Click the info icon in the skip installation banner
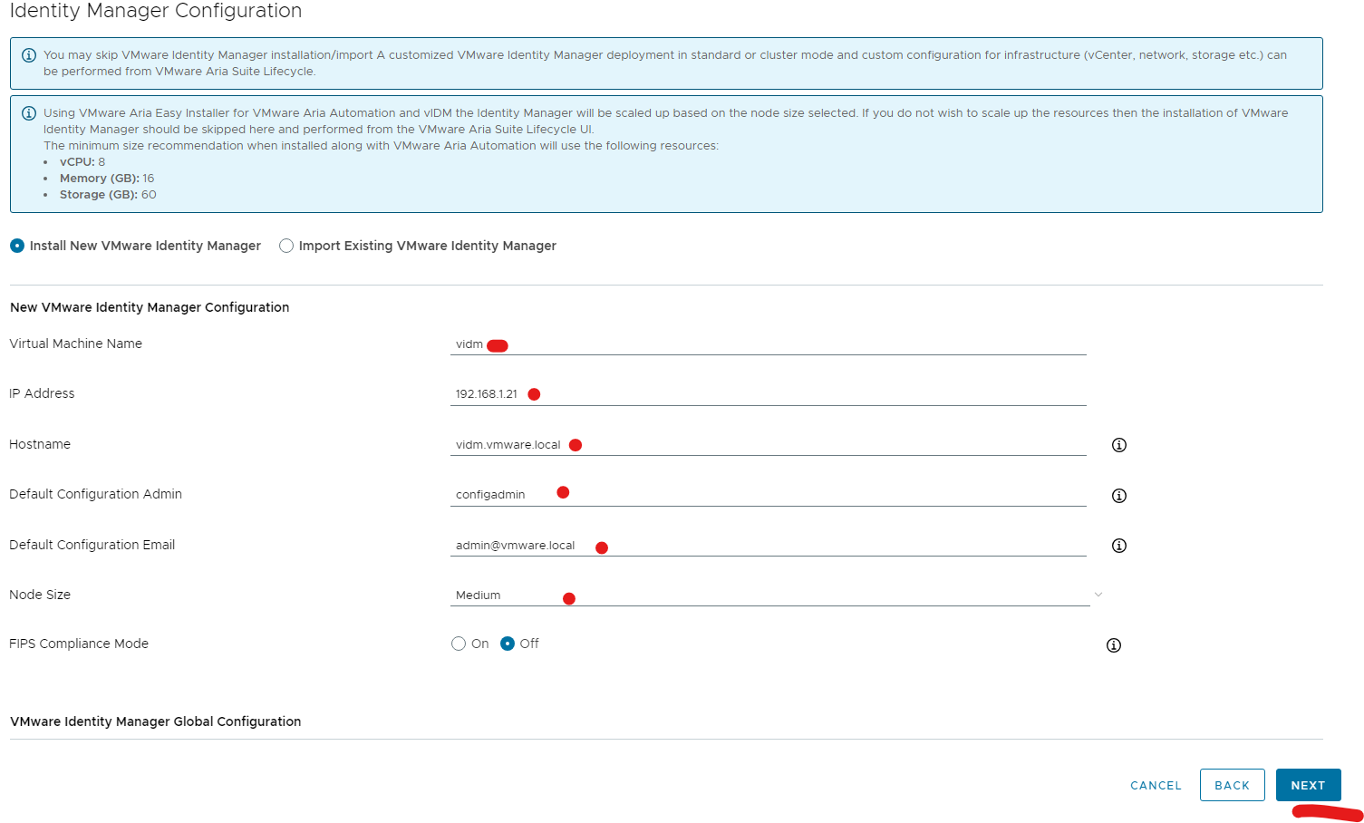This screenshot has height=823, width=1364. coord(29,55)
